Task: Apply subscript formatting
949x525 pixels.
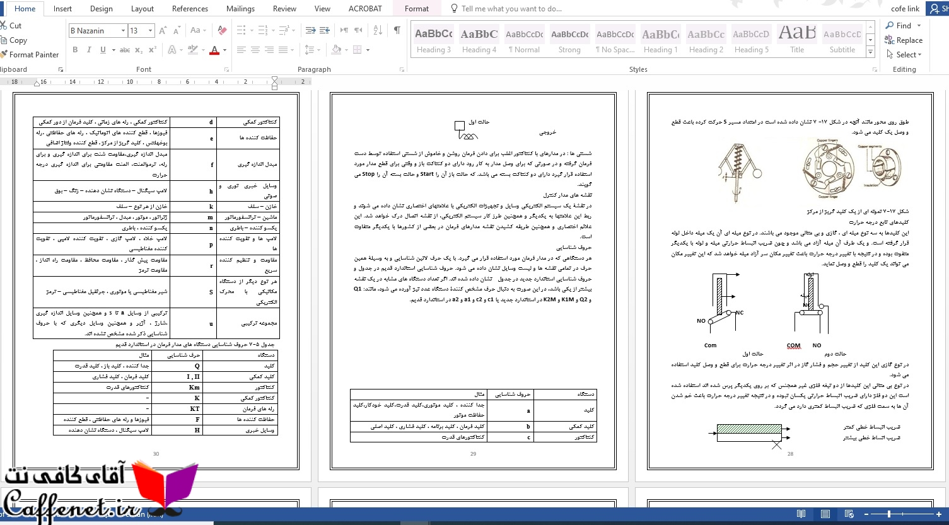Action: (x=140, y=50)
